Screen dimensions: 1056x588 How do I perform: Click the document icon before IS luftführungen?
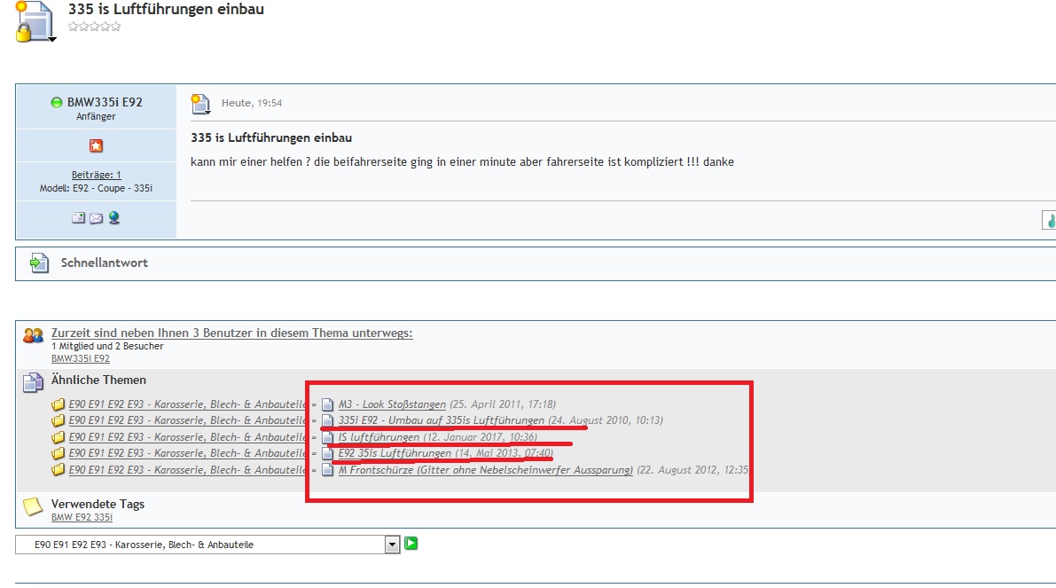[x=327, y=438]
